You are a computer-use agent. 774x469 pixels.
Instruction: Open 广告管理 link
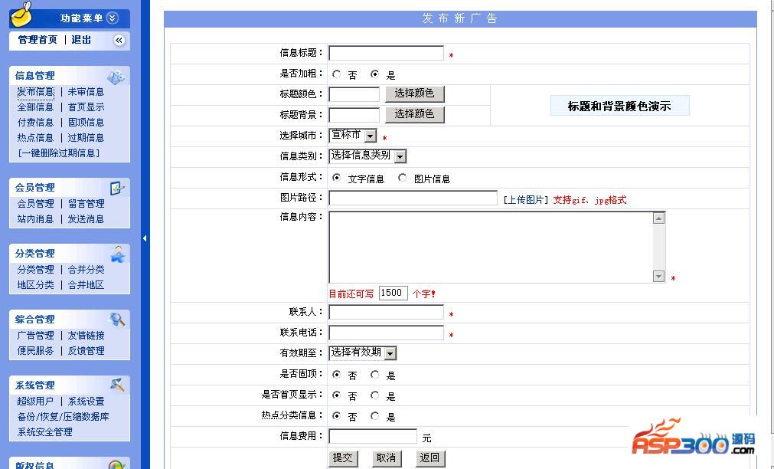pyautogui.click(x=35, y=336)
